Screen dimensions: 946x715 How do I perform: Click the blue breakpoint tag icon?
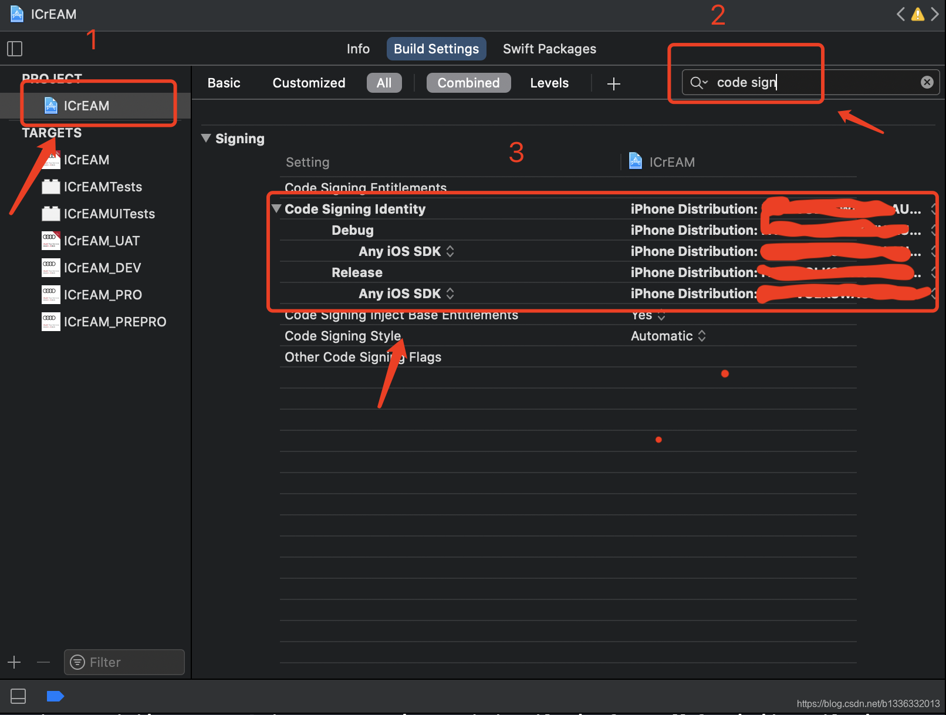(55, 696)
